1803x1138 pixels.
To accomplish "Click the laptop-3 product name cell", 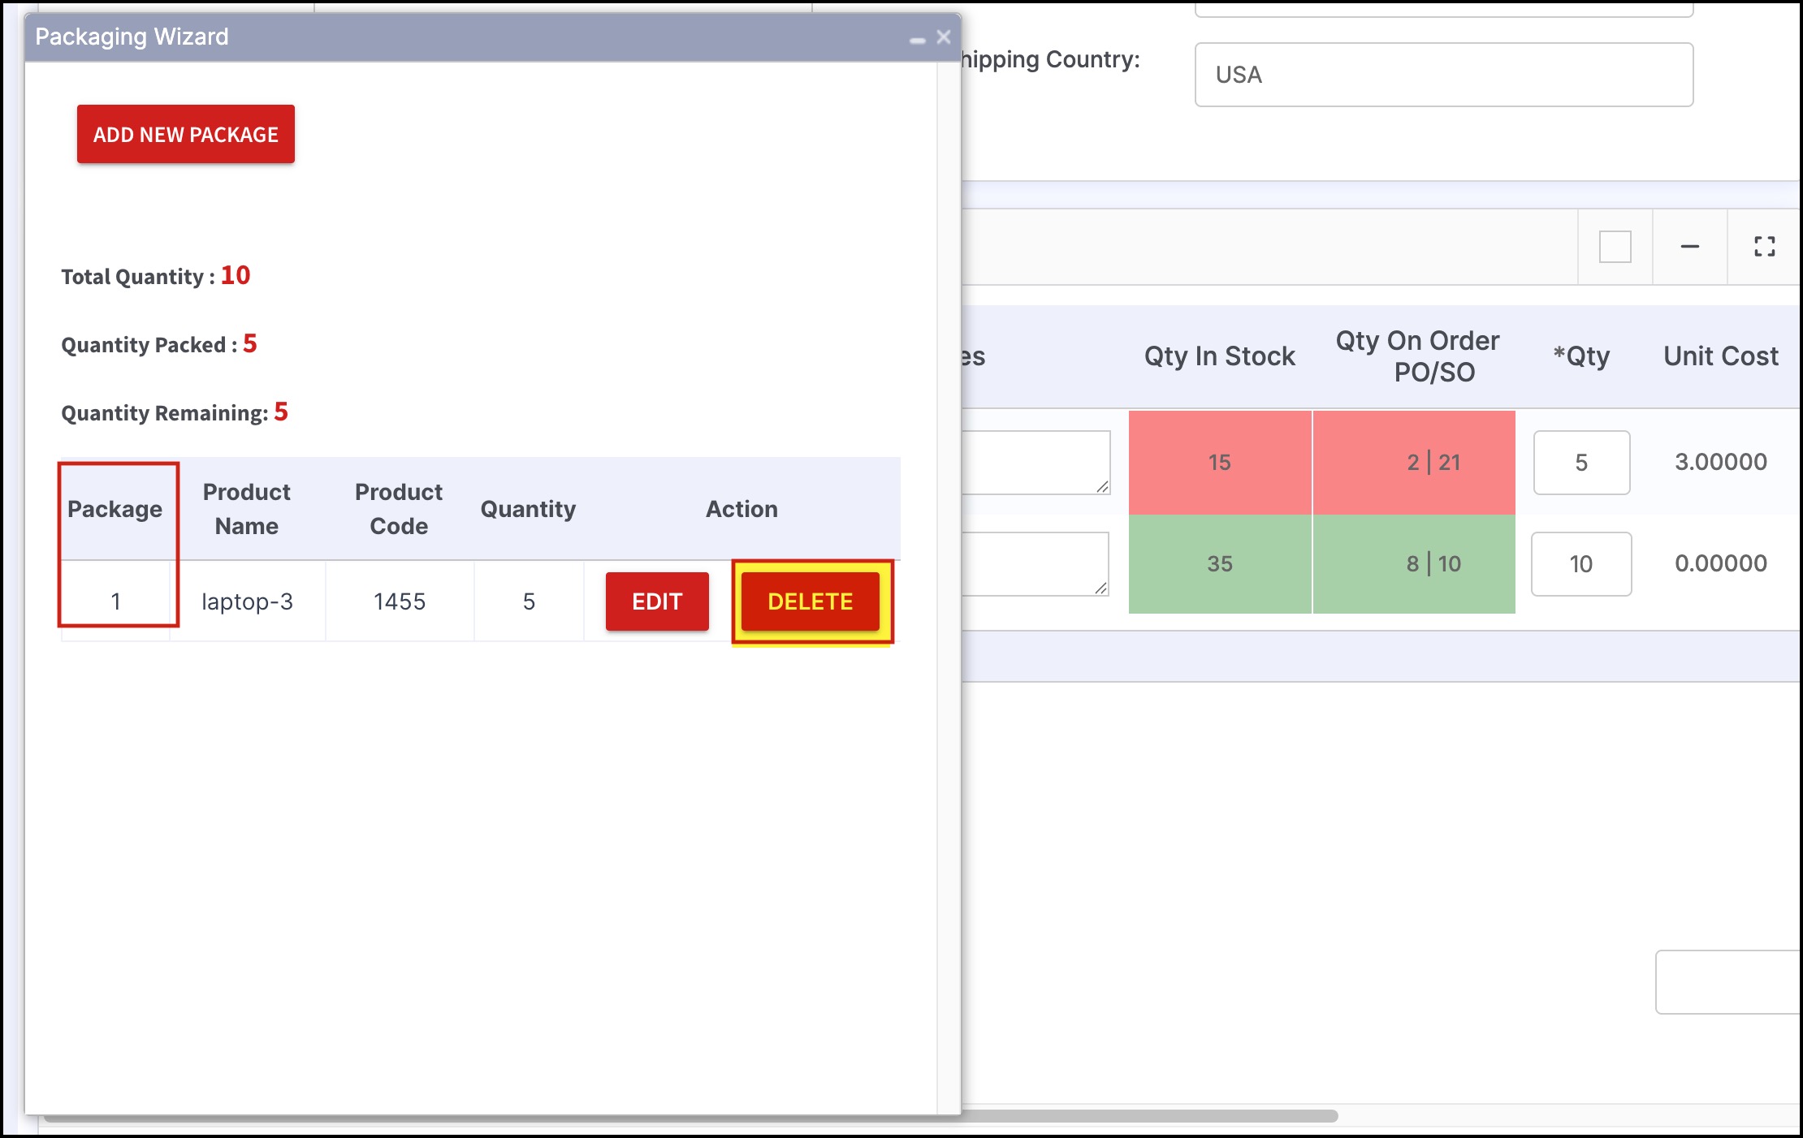I will click(x=247, y=601).
